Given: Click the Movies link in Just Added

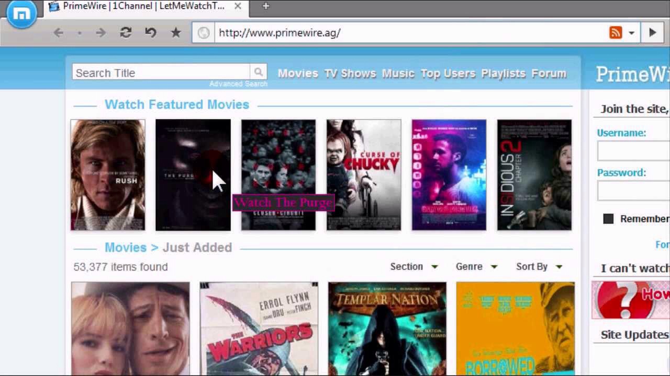Looking at the screenshot, I should pos(126,248).
